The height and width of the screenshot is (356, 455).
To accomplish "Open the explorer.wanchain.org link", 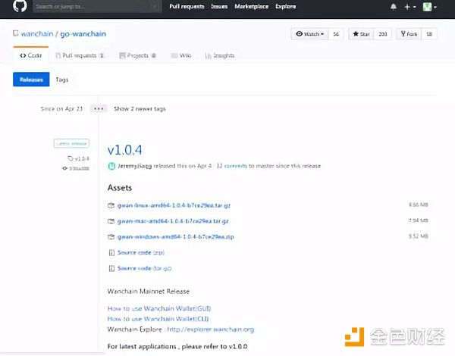I will 211,329.
